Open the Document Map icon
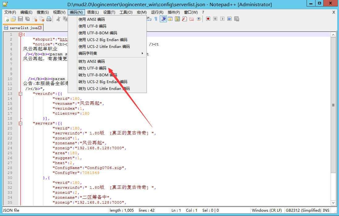Image resolution: width=339 pixels, height=216 pixels. (x=177, y=19)
